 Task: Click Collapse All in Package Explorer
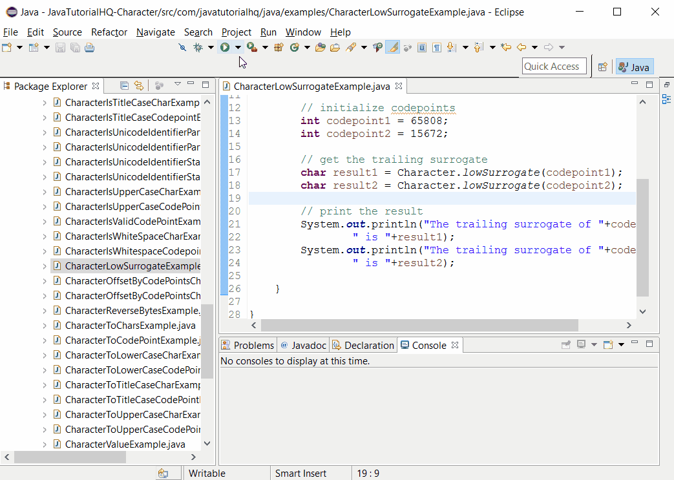(x=124, y=86)
